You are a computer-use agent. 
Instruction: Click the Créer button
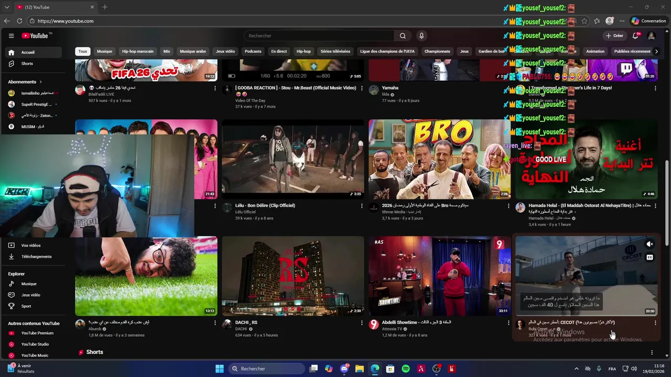click(614, 36)
